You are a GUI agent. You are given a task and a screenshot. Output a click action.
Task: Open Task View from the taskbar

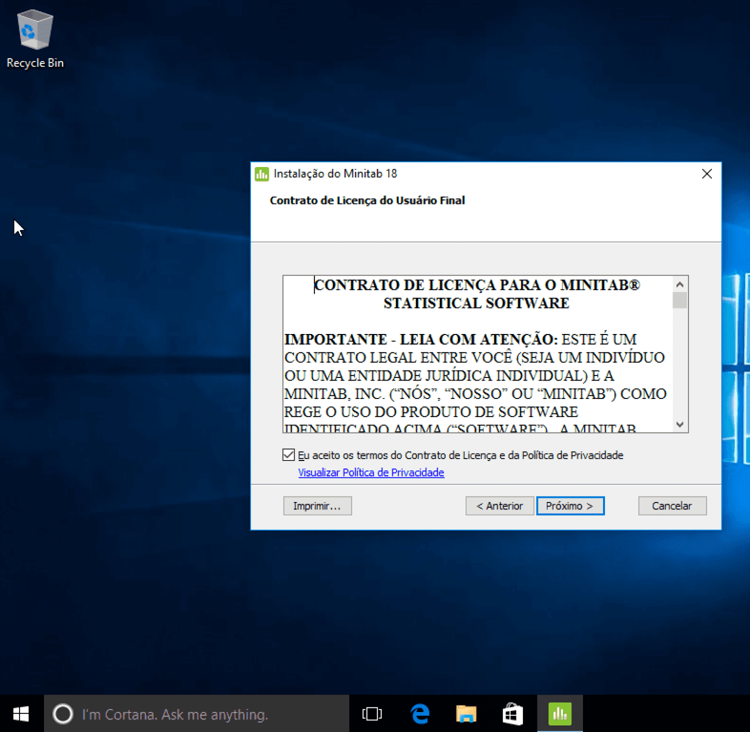[372, 713]
